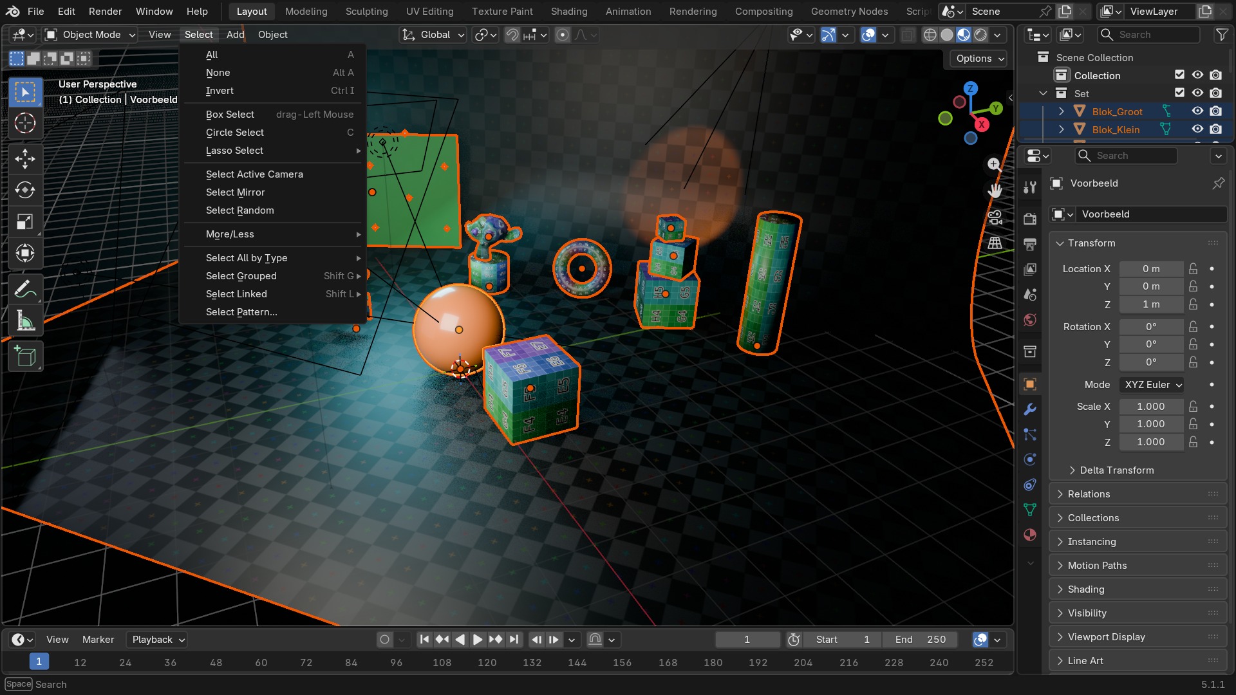Open Playback menu in timeline
The height and width of the screenshot is (695, 1236).
[157, 640]
